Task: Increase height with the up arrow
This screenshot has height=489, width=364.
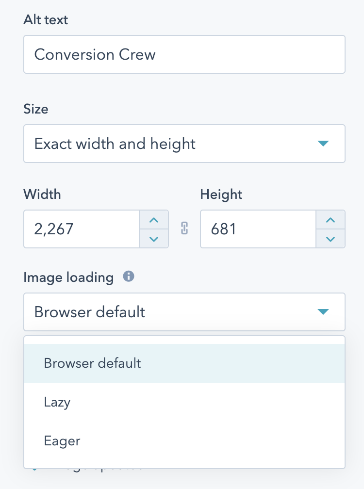Action: point(331,220)
